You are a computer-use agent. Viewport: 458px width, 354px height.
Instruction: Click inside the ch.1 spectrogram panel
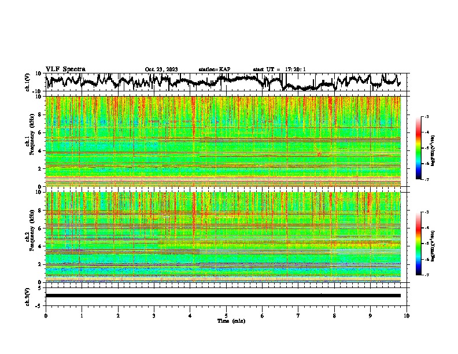(223, 141)
